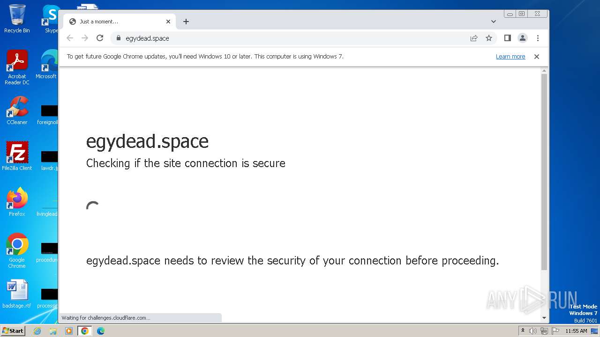The width and height of the screenshot is (600, 337).
Task: Open Edge from taskbar
Action: [x=101, y=331]
